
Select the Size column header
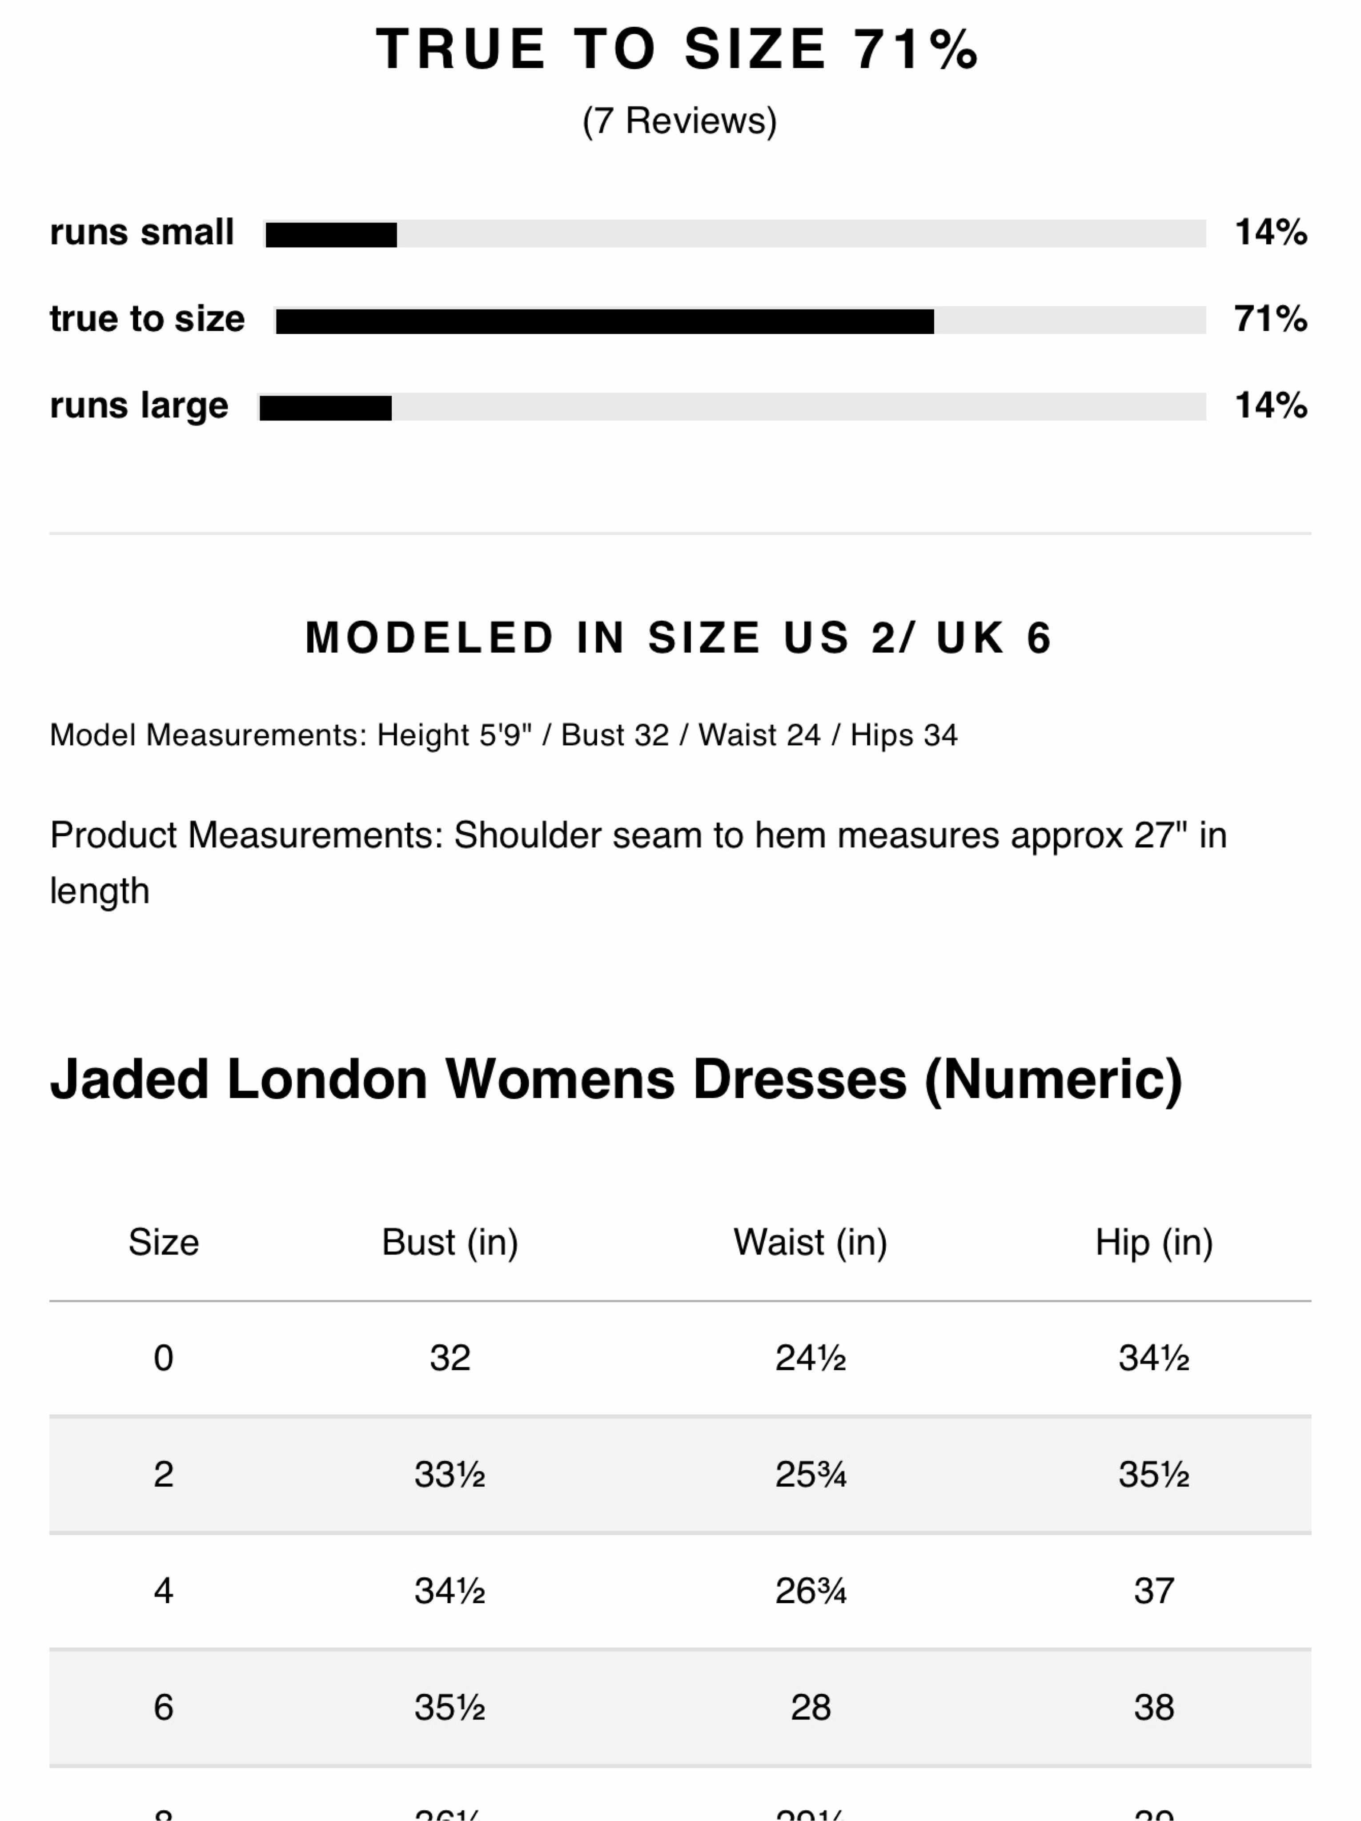pos(163,1241)
